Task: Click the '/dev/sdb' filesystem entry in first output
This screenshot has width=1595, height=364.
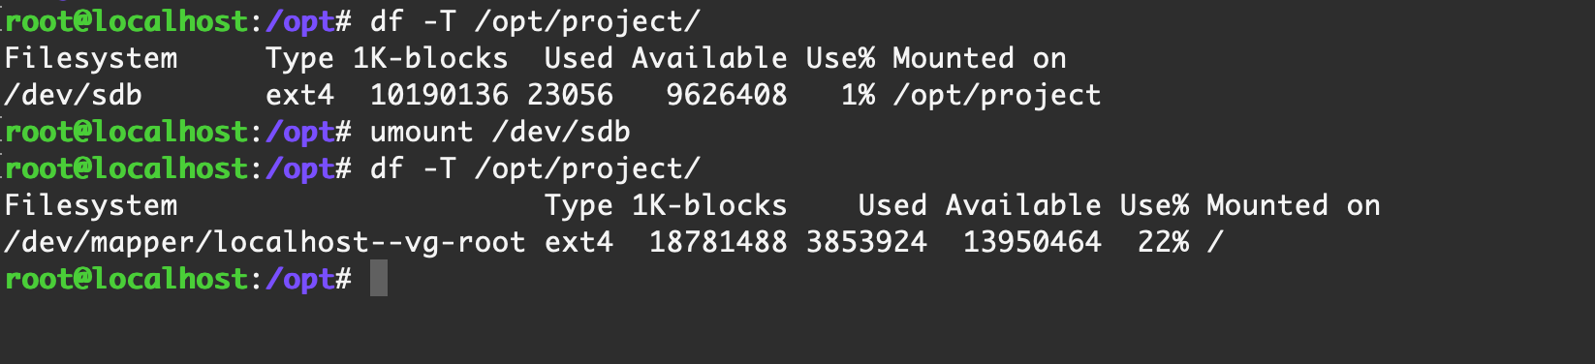Action: [73, 95]
